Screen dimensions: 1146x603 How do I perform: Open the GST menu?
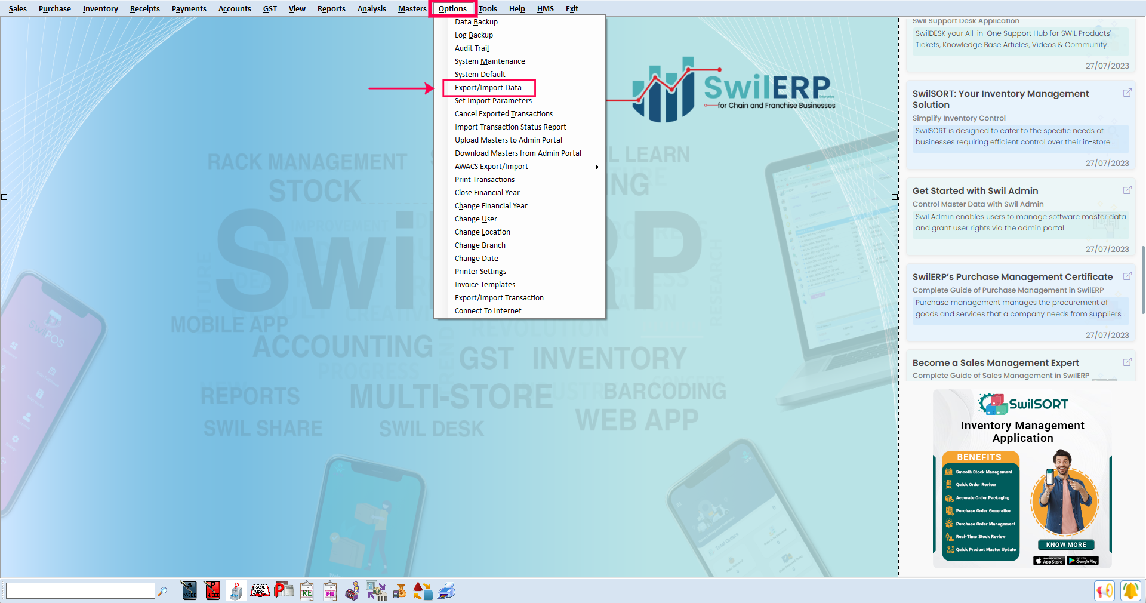[x=270, y=8]
